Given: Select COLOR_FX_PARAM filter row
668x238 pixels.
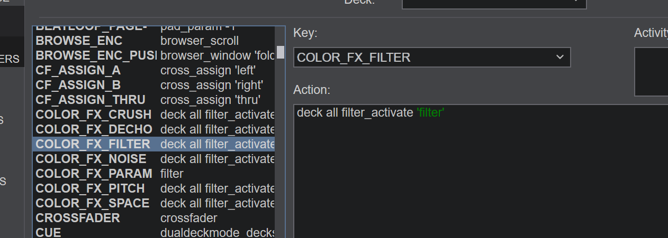Looking at the screenshot, I should 154,174.
